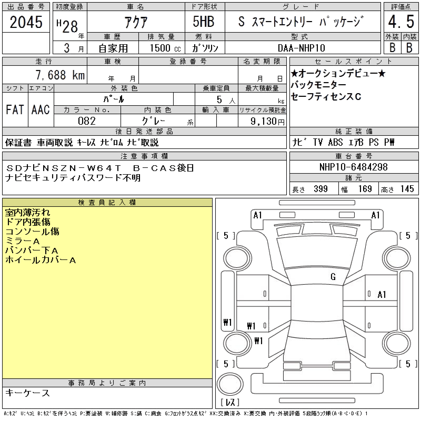Click interior color グレー
Screen dimensions: 421x421
pos(154,121)
